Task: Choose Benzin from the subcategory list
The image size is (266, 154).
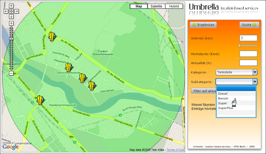Action: (x=236, y=98)
